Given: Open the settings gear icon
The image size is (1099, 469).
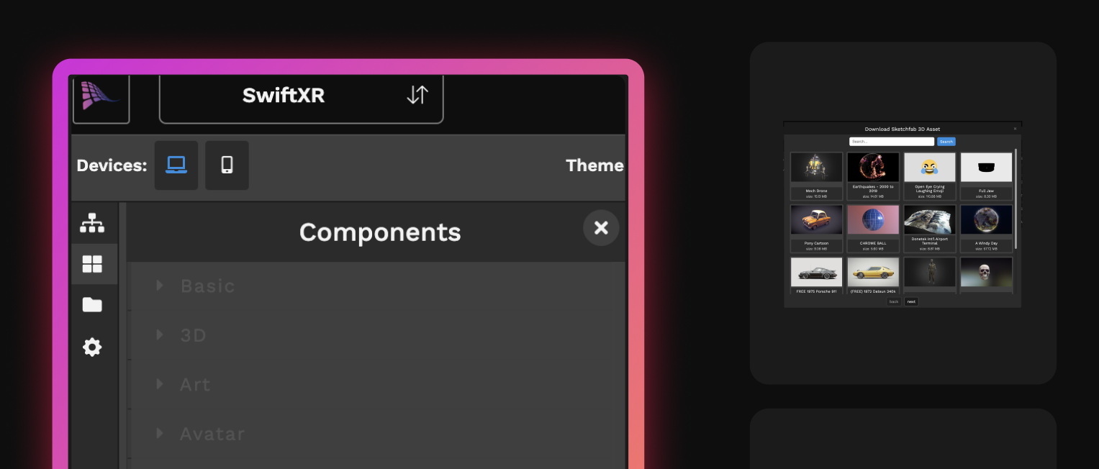Looking at the screenshot, I should click(92, 347).
